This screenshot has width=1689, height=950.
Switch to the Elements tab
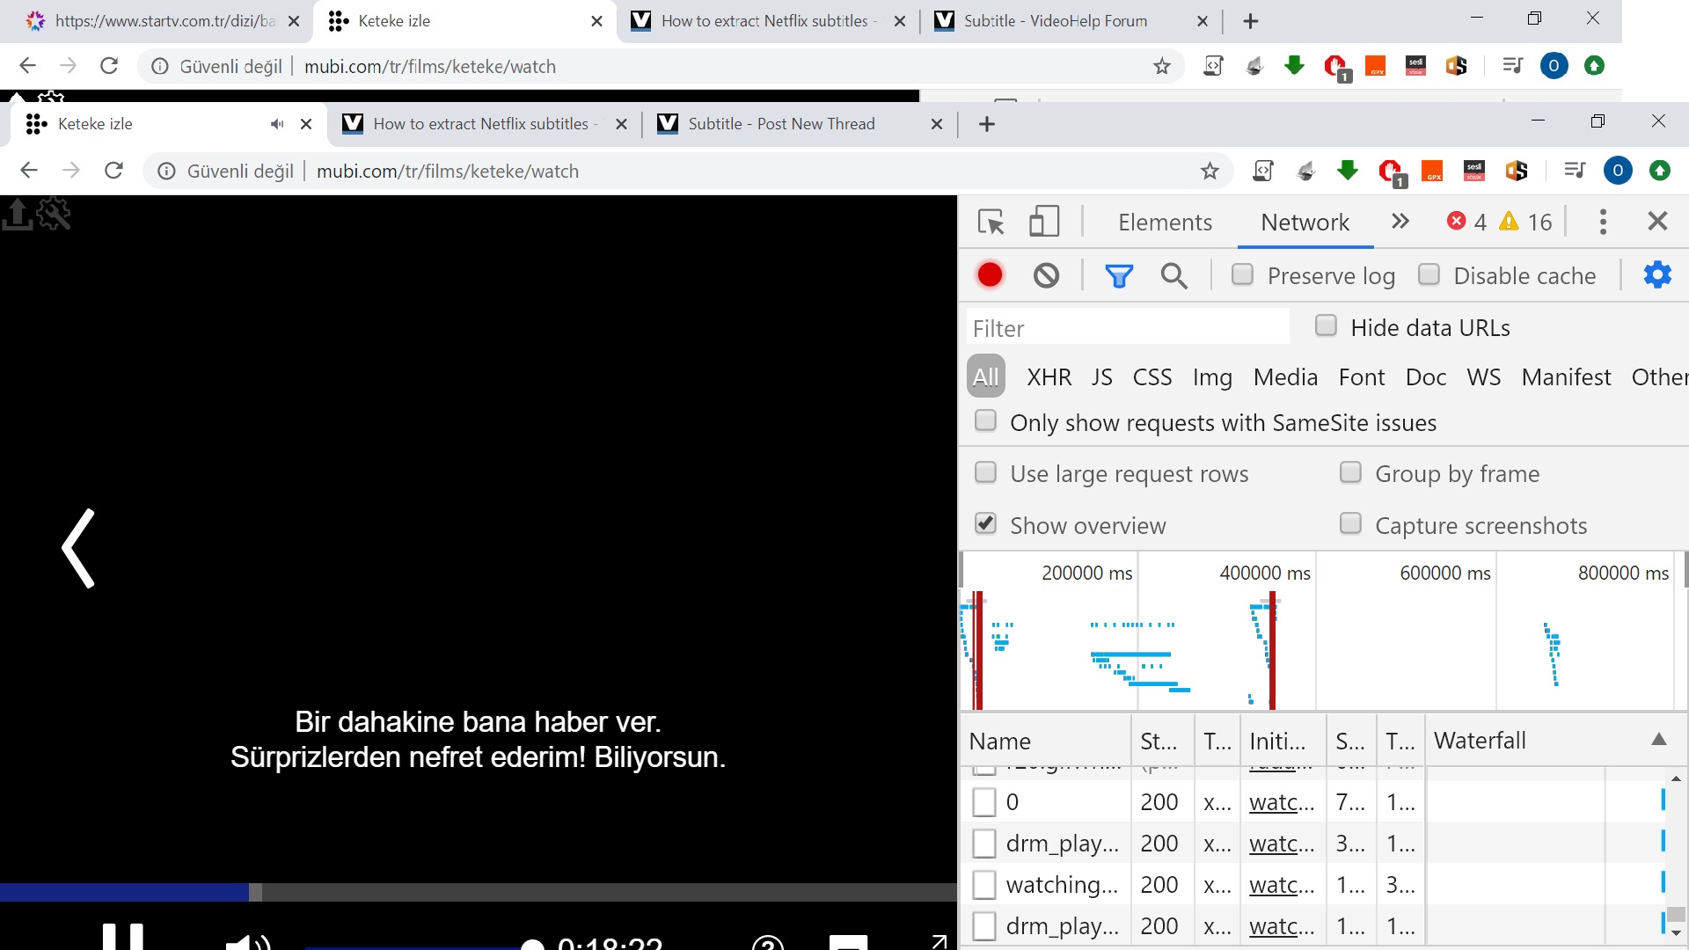[1165, 223]
